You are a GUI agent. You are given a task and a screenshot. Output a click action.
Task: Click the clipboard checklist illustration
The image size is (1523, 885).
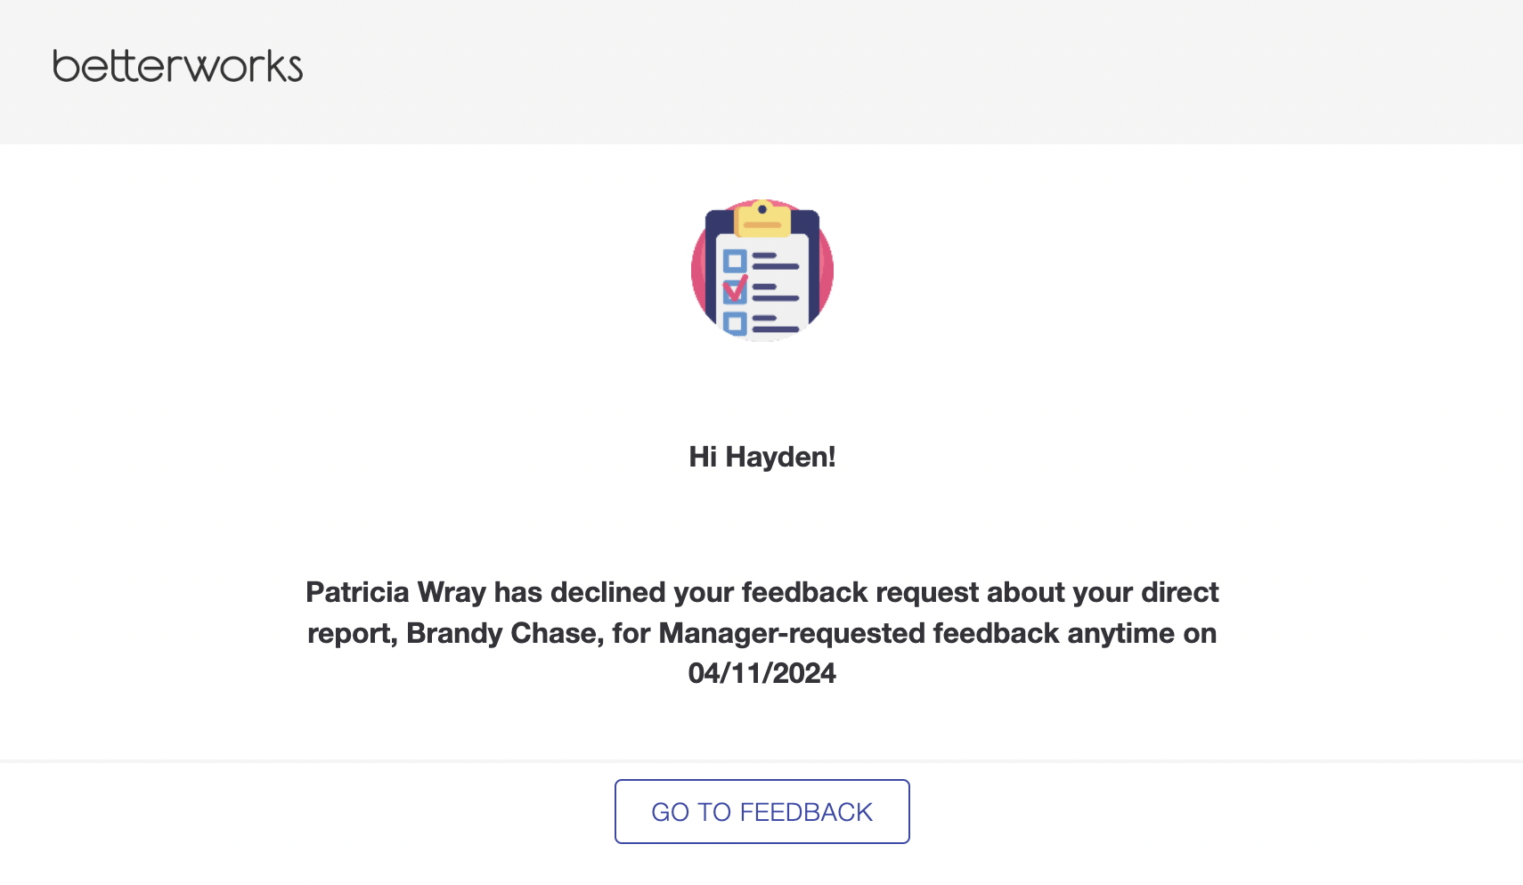pyautogui.click(x=762, y=270)
